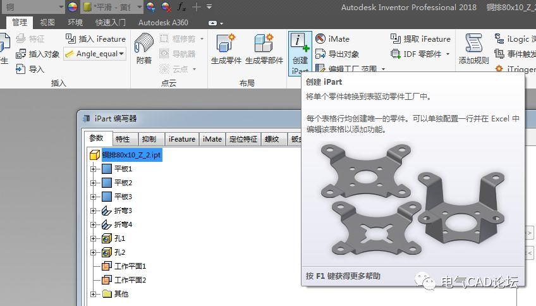Open the appearance dropdown showing 平滑
The image size is (536, 306).
(139, 7)
